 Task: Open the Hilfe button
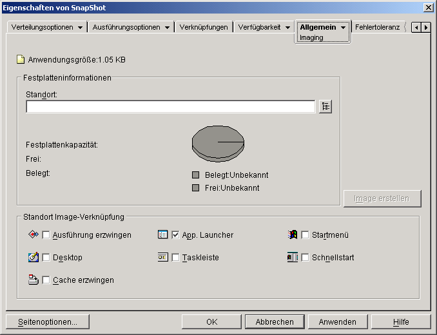pyautogui.click(x=401, y=322)
